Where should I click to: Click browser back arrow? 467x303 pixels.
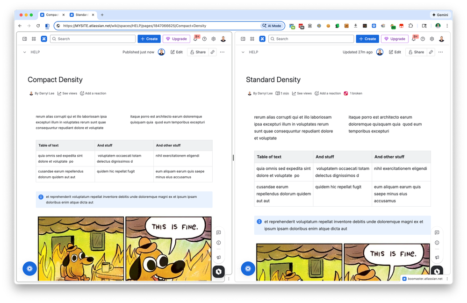coord(20,26)
